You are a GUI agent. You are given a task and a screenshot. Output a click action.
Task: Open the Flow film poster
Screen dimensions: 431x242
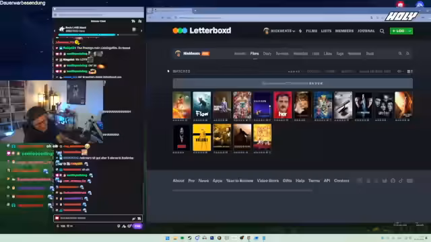(202, 105)
